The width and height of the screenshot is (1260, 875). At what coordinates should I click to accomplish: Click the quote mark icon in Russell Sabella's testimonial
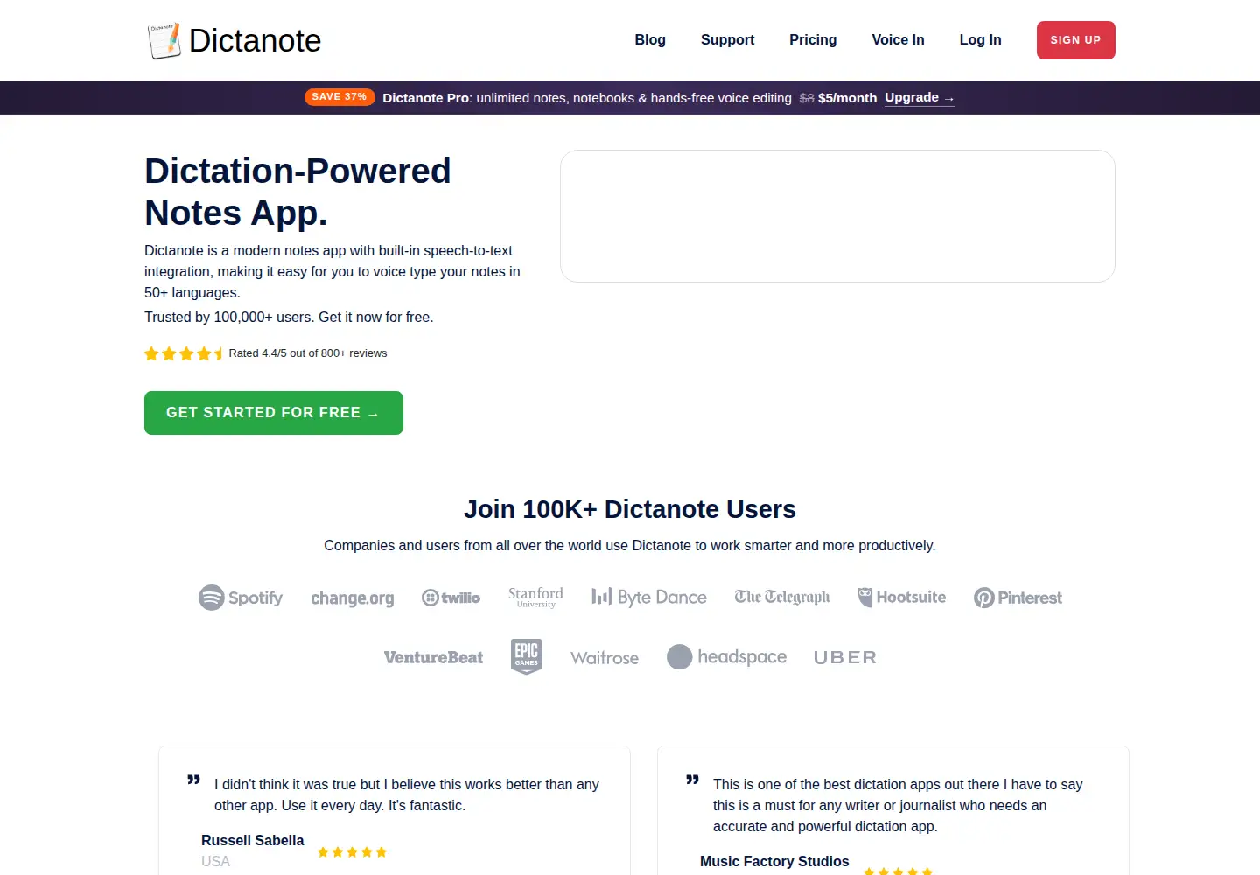coord(193,780)
